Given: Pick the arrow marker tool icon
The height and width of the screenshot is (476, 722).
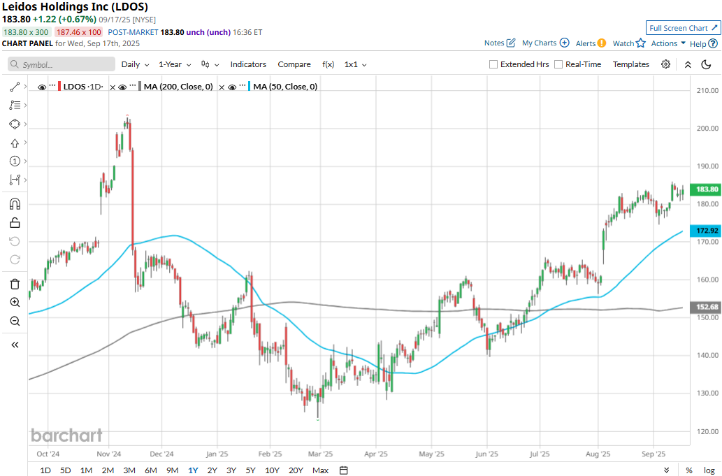Looking at the screenshot, I should click(15, 143).
